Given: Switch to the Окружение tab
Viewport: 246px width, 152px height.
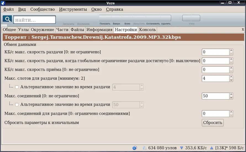Looking at the screenshot, I should click(x=43, y=30).
